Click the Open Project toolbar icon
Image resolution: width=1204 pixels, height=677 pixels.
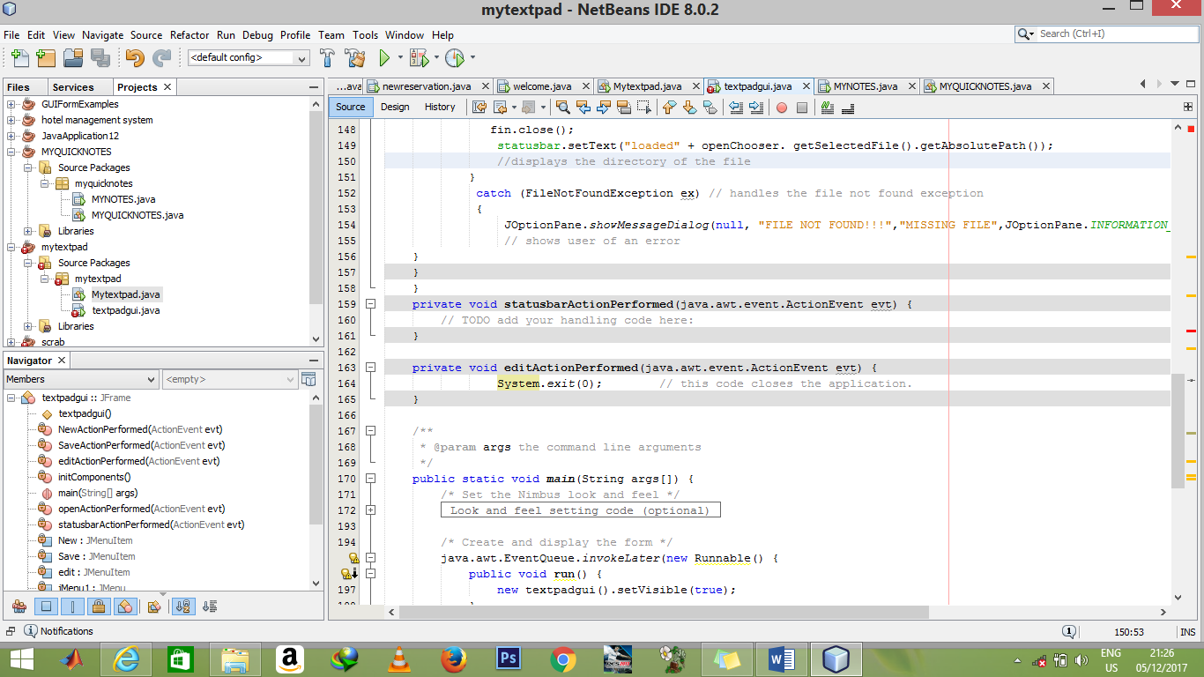[x=73, y=58]
